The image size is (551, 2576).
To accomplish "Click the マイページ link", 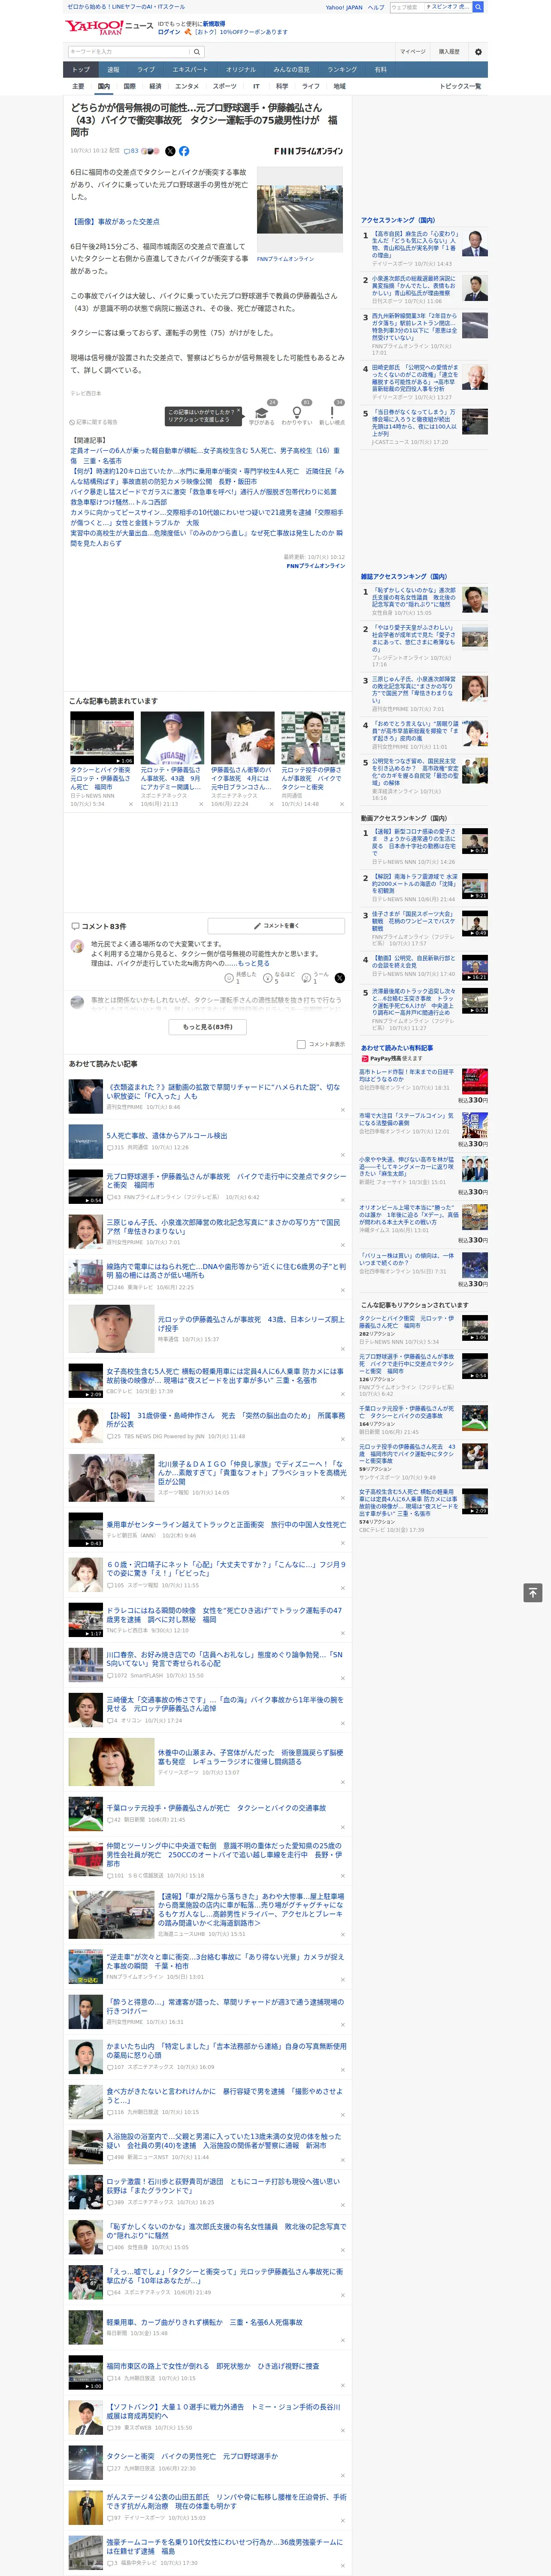I will (413, 51).
